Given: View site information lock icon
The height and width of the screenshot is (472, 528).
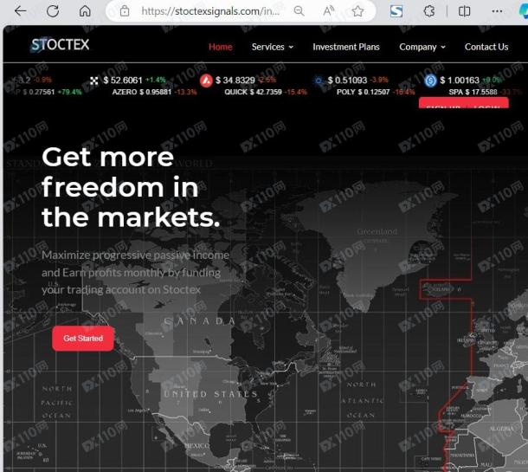Looking at the screenshot, I should point(125,11).
